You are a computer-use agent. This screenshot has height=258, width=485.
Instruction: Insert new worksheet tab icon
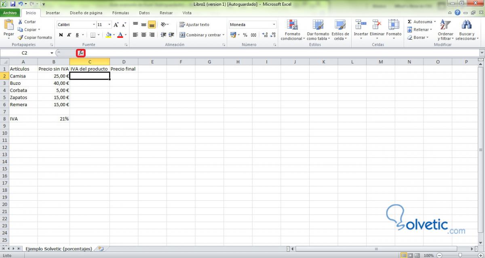101,249
